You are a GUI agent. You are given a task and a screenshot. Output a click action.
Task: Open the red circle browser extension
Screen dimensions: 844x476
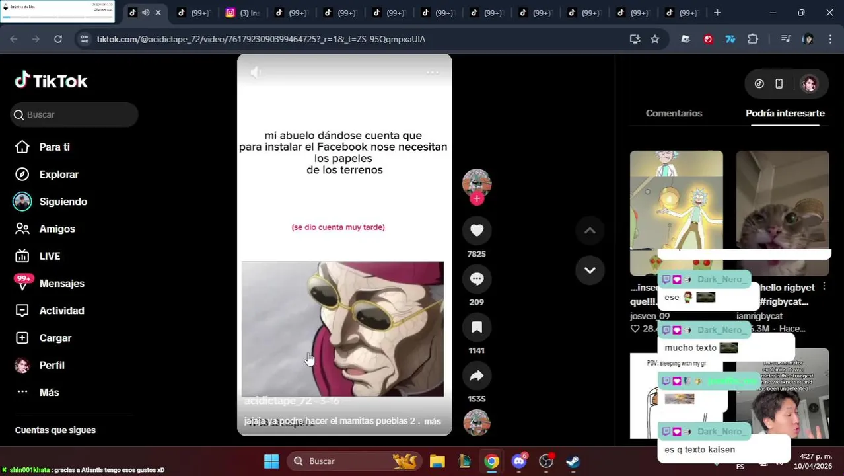pos(708,39)
